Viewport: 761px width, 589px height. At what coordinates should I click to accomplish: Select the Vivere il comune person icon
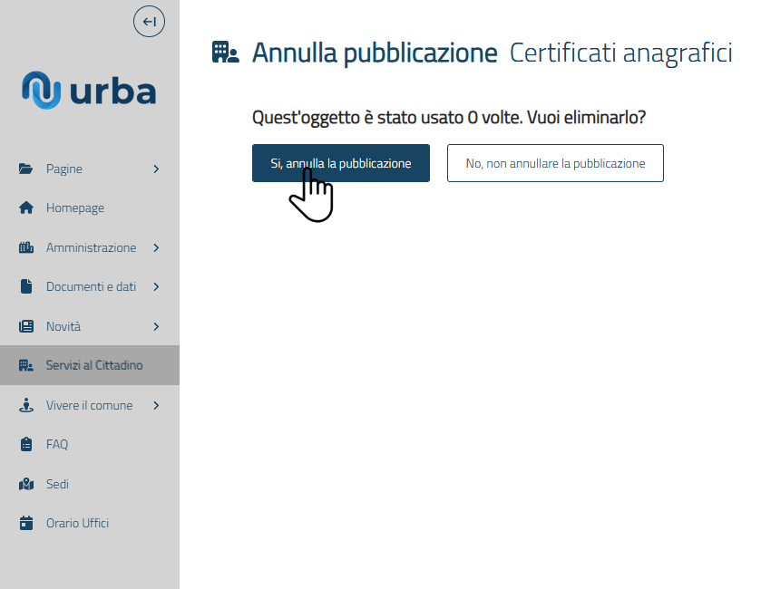[x=26, y=404]
